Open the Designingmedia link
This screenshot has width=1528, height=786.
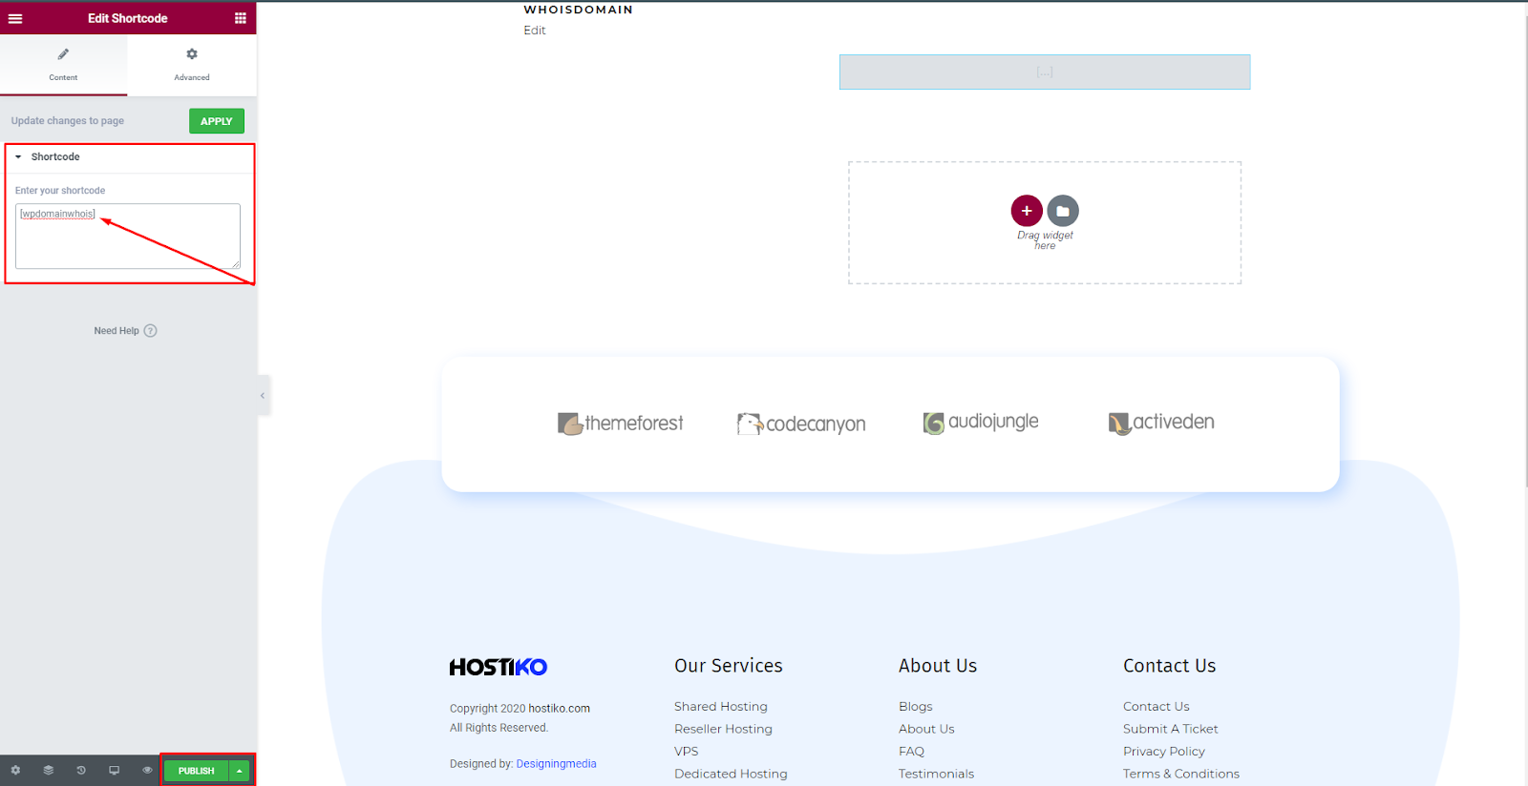pos(556,764)
